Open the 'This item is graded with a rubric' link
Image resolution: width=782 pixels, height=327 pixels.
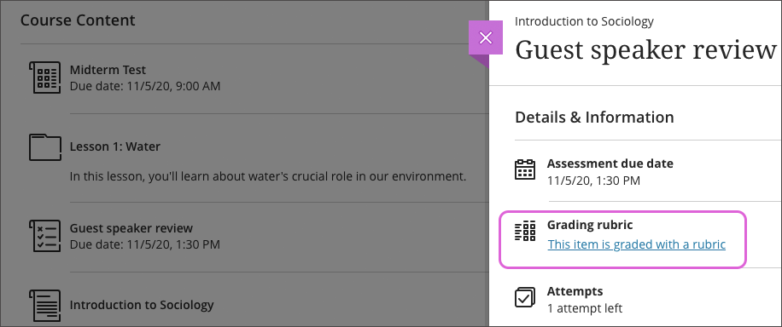pyautogui.click(x=636, y=244)
